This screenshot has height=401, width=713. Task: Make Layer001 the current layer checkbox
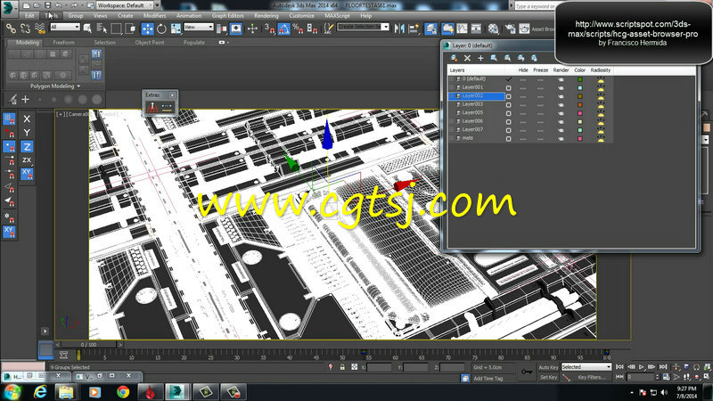tap(508, 87)
